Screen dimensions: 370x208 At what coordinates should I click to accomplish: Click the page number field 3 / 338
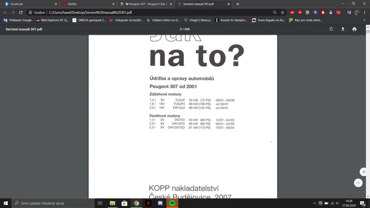point(185,29)
